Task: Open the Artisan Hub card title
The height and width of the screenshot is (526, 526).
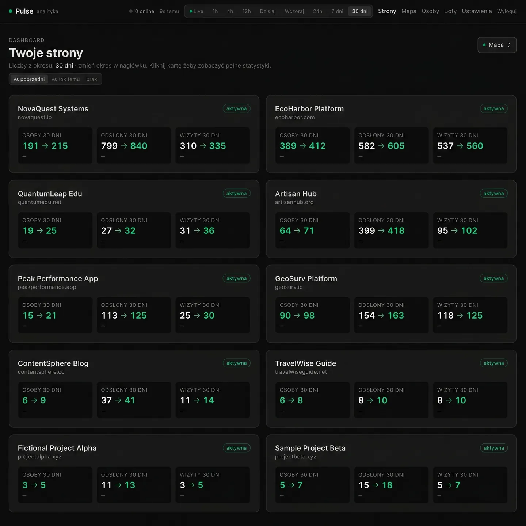Action: pos(296,194)
